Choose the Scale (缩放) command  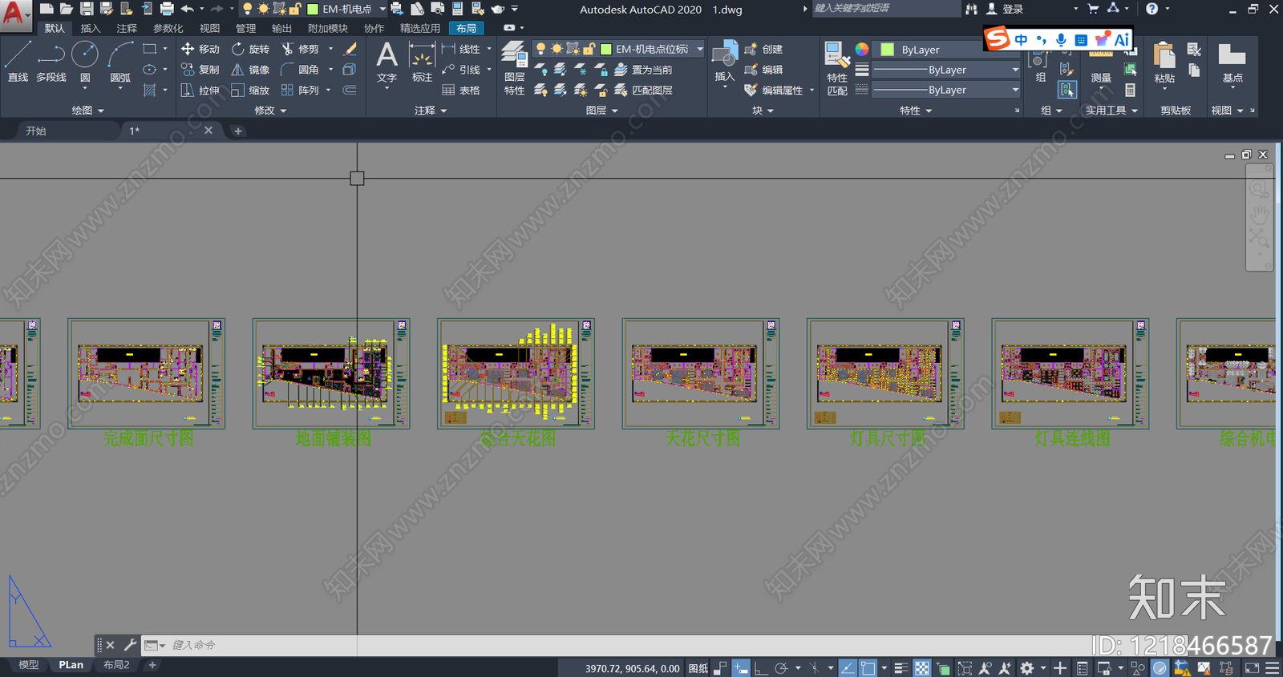point(250,91)
